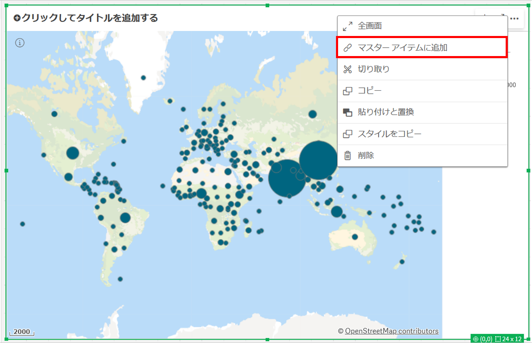Viewport: 532px width, 343px height.
Task: Click the scissors icon to cut
Action: pyautogui.click(x=347, y=69)
